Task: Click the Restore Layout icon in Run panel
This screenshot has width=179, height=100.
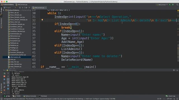Action: click(4, 83)
